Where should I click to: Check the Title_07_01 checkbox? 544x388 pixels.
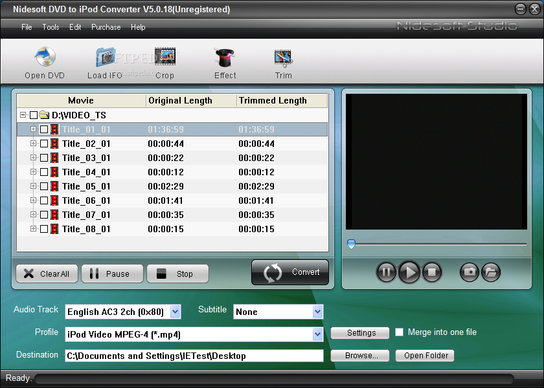click(44, 215)
